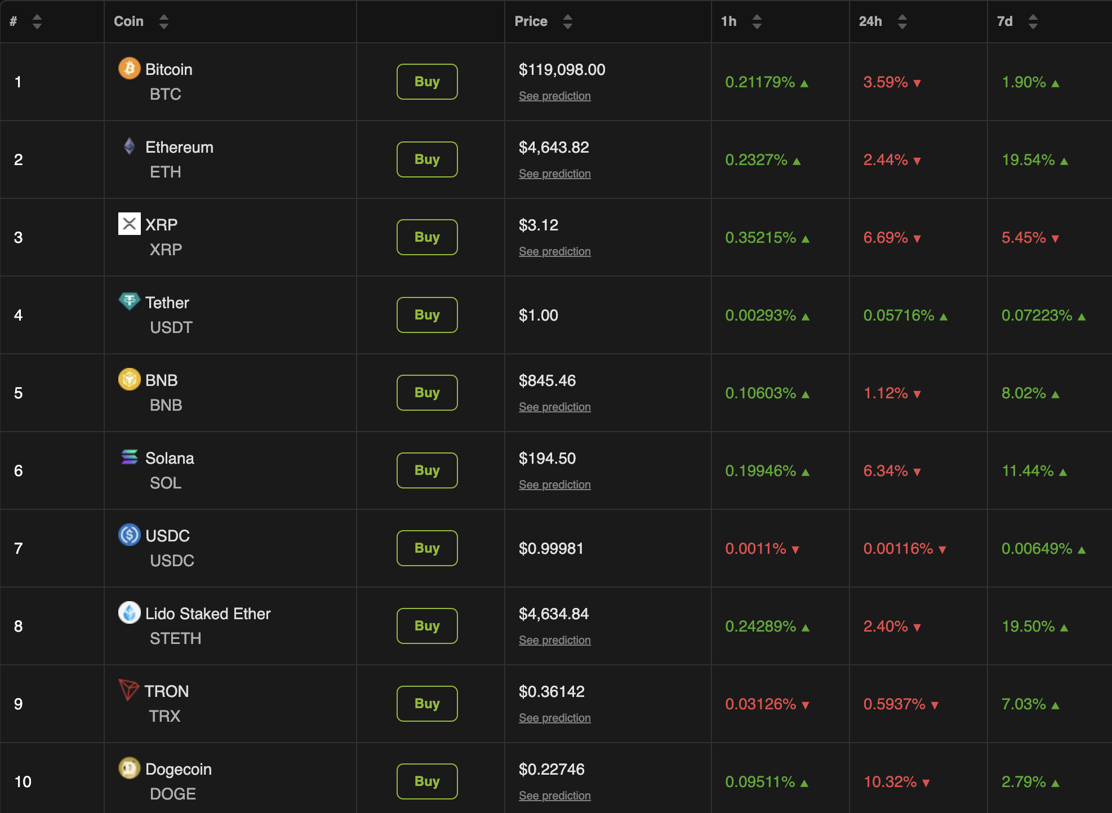The image size is (1112, 813).
Task: Open See prediction link under Ethereum price
Action: click(x=554, y=174)
